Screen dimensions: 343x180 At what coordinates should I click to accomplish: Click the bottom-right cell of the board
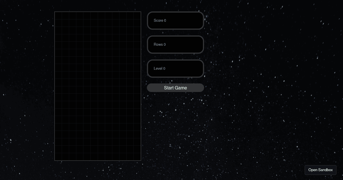(x=137, y=157)
